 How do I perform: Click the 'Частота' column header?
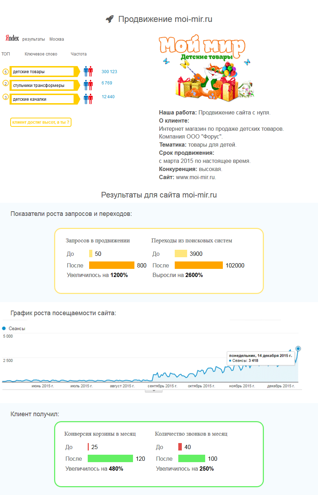click(79, 54)
